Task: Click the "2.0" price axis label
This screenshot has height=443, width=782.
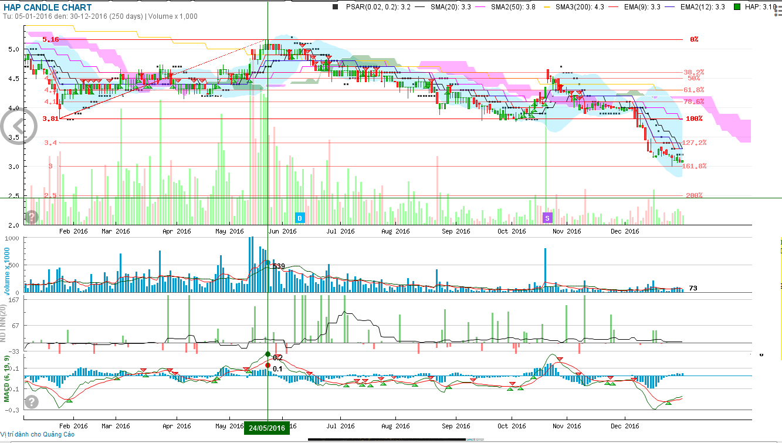Action: (14, 225)
